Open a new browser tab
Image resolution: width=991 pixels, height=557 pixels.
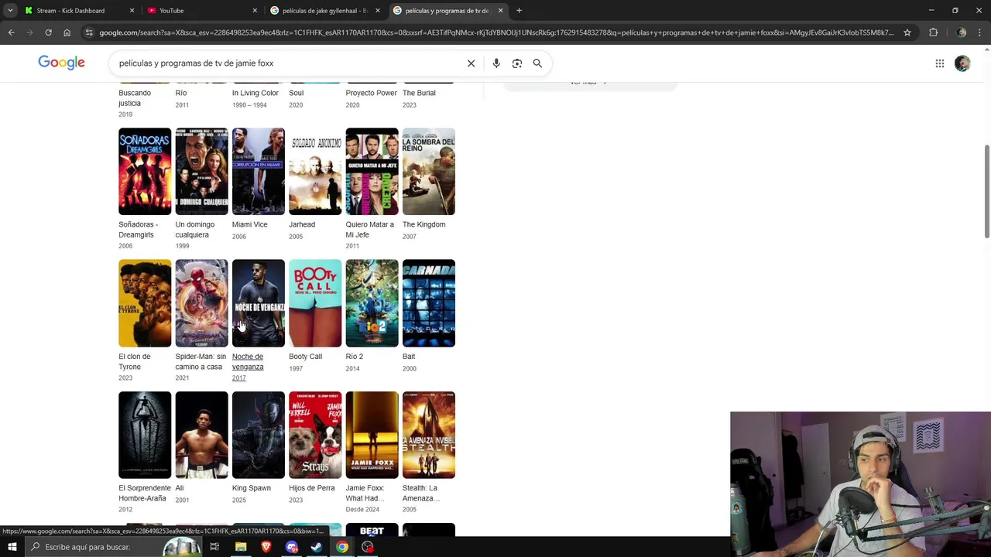tap(519, 11)
